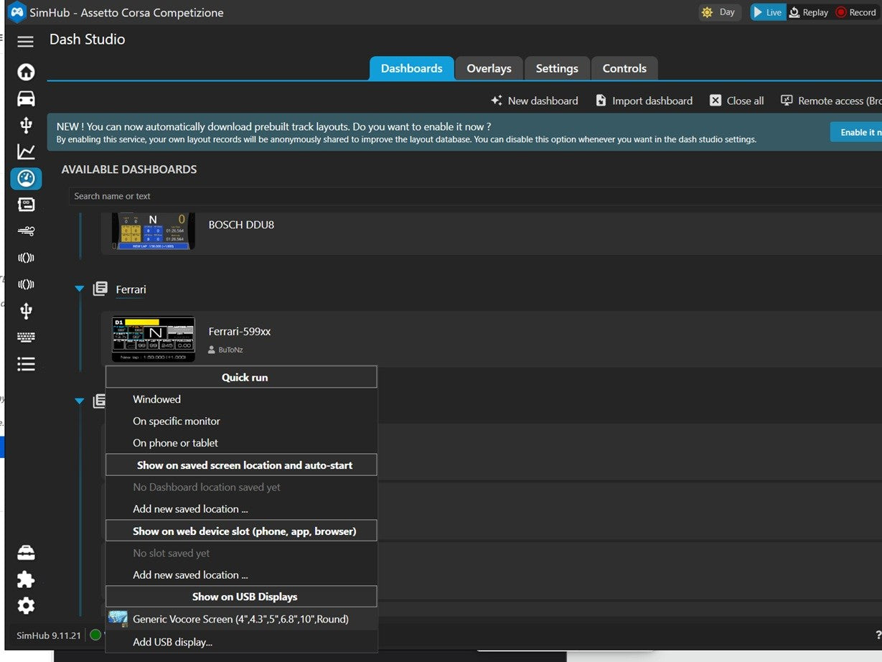Switch to Replay mode
This screenshot has width=882, height=662.
(809, 12)
